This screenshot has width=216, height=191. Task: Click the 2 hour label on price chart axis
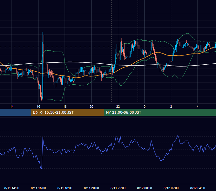(x=171, y=107)
